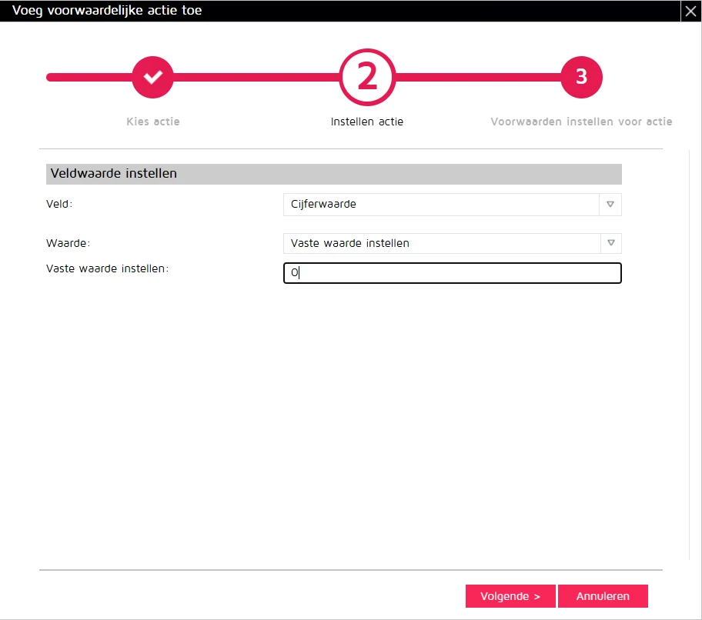Click the 'Instellen actie' step label

(x=367, y=122)
